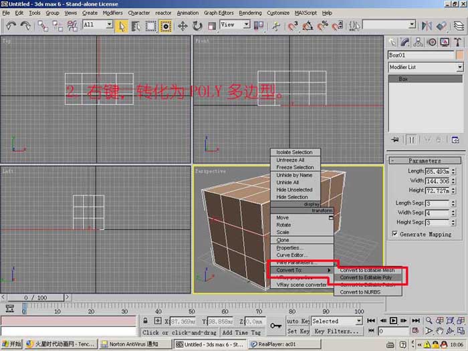468x351 pixels.
Task: Switch to the Utilities hammer tab
Action: pyautogui.click(x=458, y=42)
